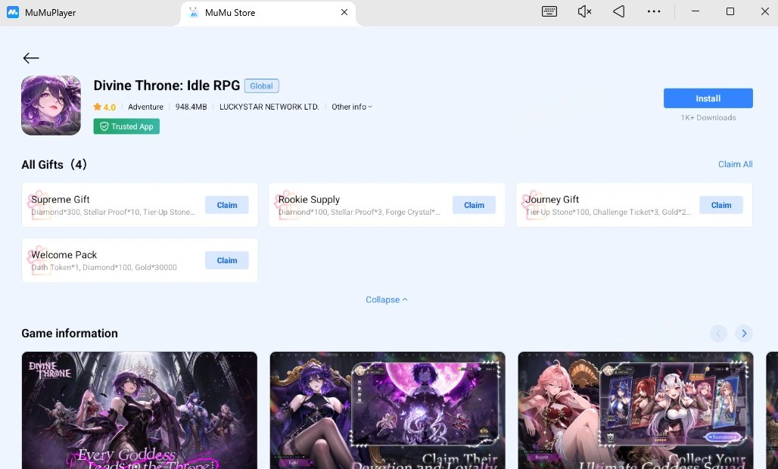
Task: Claim the Rookie Supply gift
Action: tap(474, 205)
